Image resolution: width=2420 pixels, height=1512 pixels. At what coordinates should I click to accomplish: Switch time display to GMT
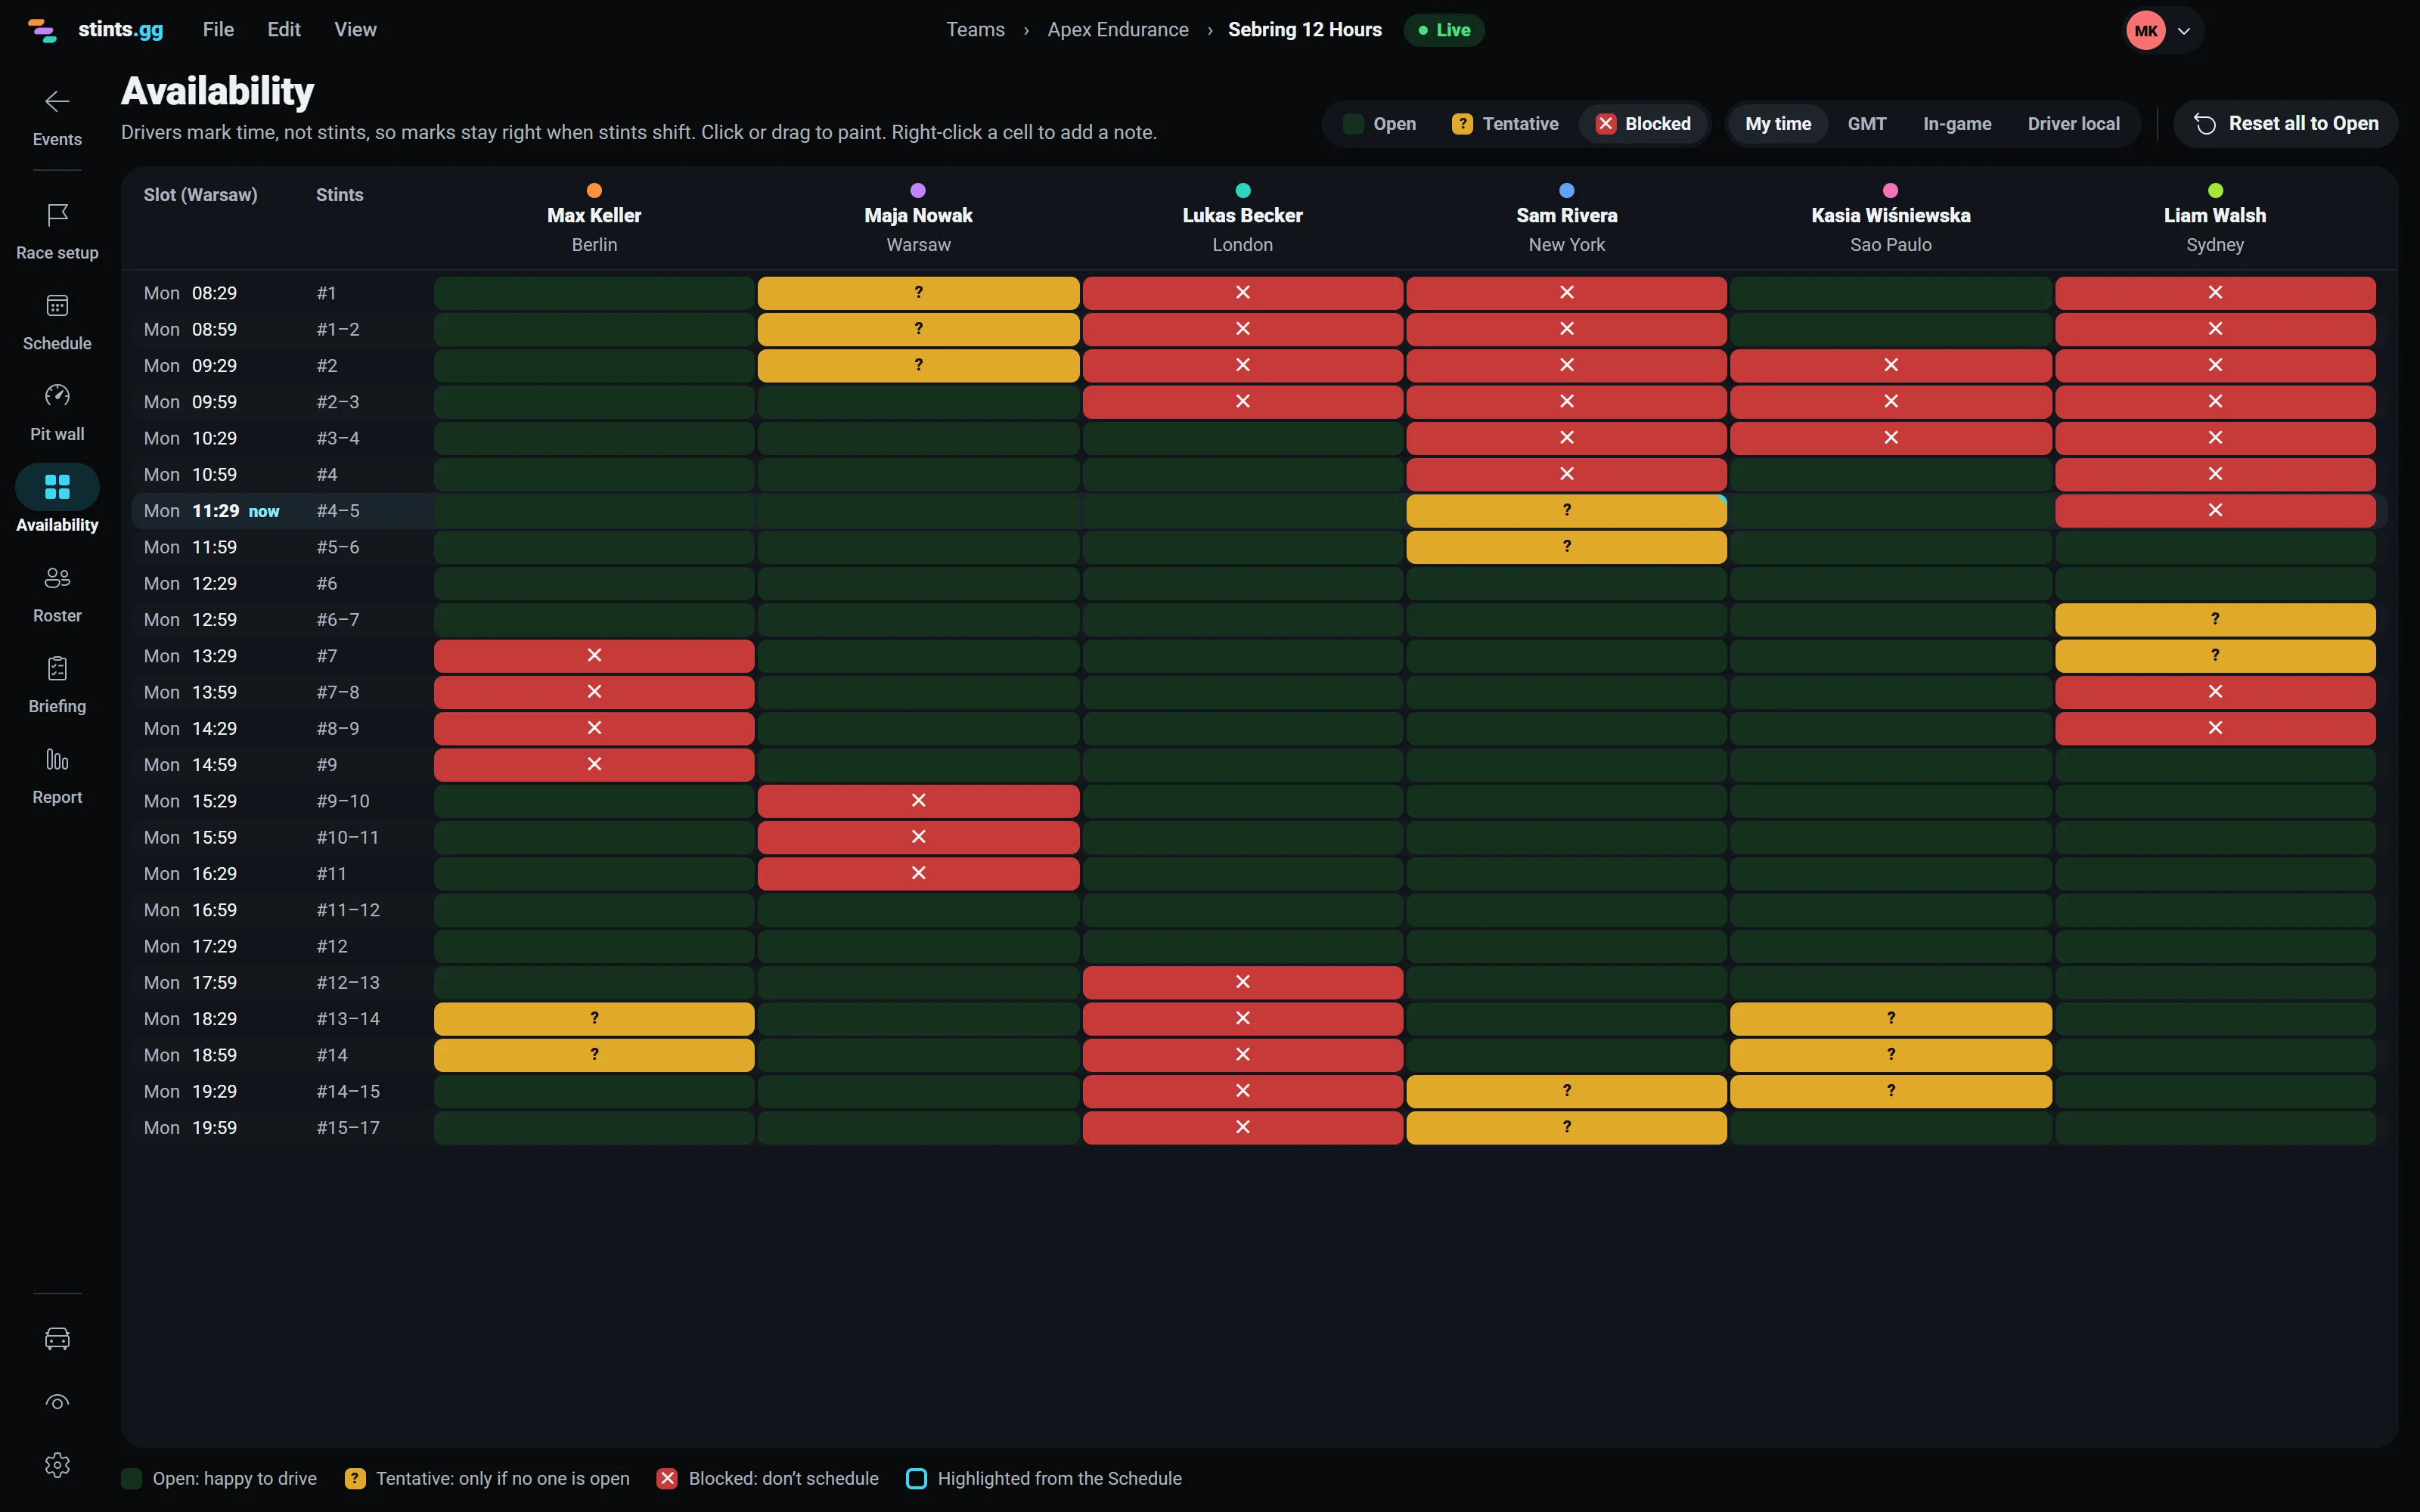click(x=1866, y=124)
